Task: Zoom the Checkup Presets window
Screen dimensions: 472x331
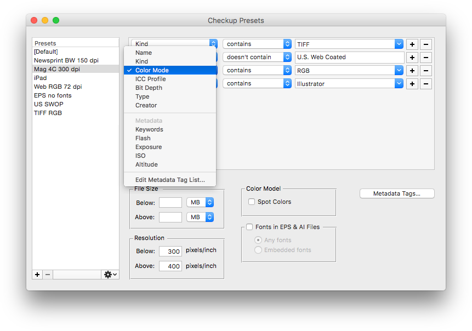Action: point(56,20)
